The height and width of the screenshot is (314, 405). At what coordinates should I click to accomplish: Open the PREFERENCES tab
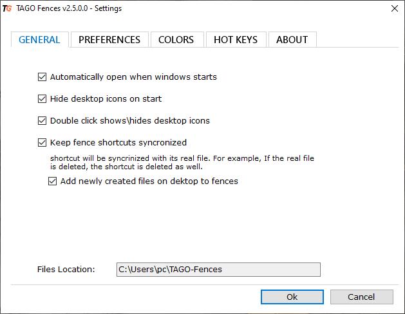click(109, 39)
